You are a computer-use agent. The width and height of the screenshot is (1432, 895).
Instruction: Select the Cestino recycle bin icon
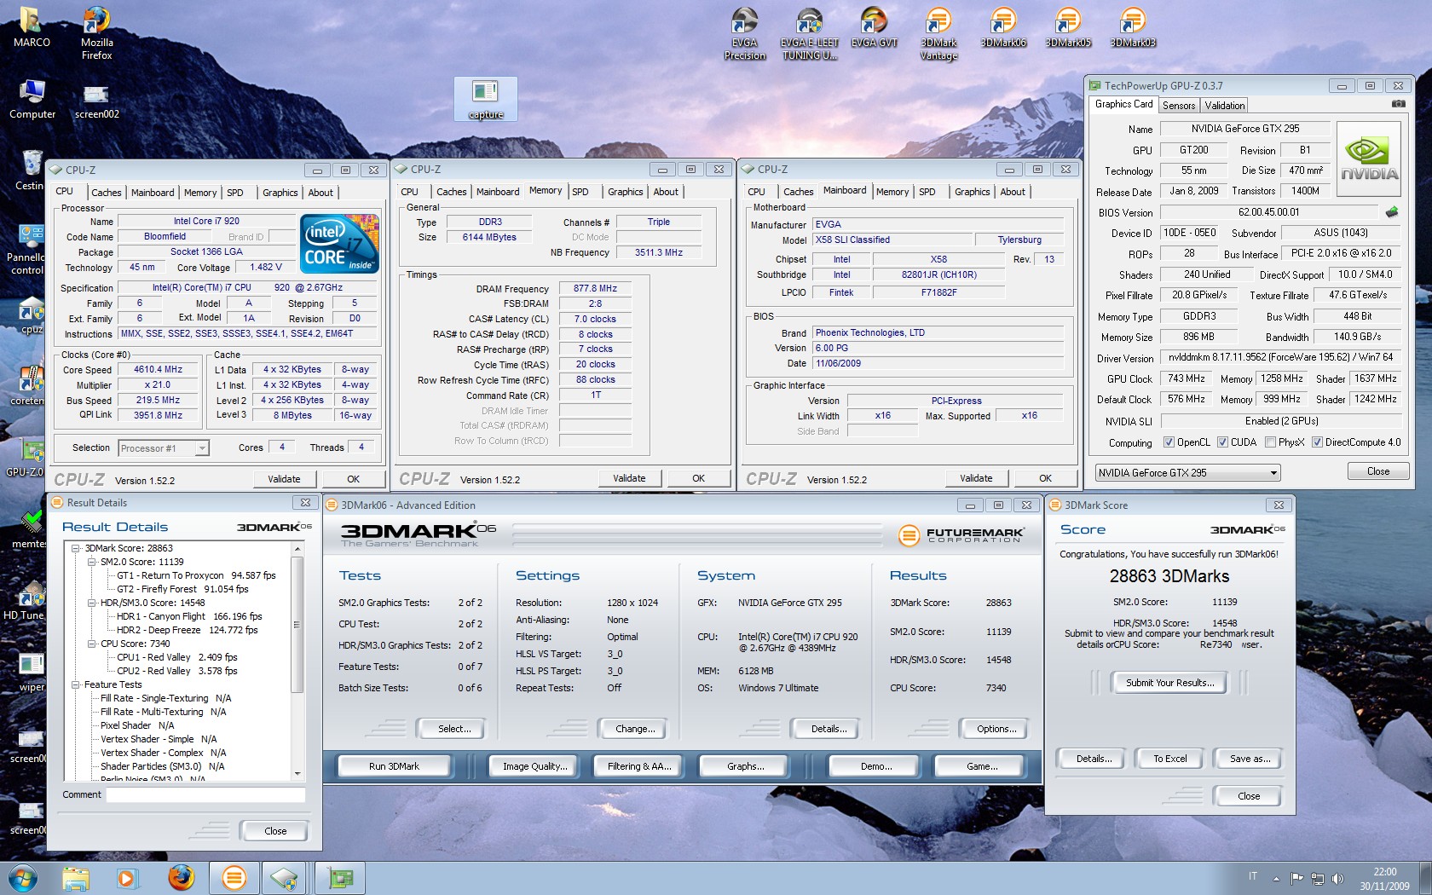point(30,170)
